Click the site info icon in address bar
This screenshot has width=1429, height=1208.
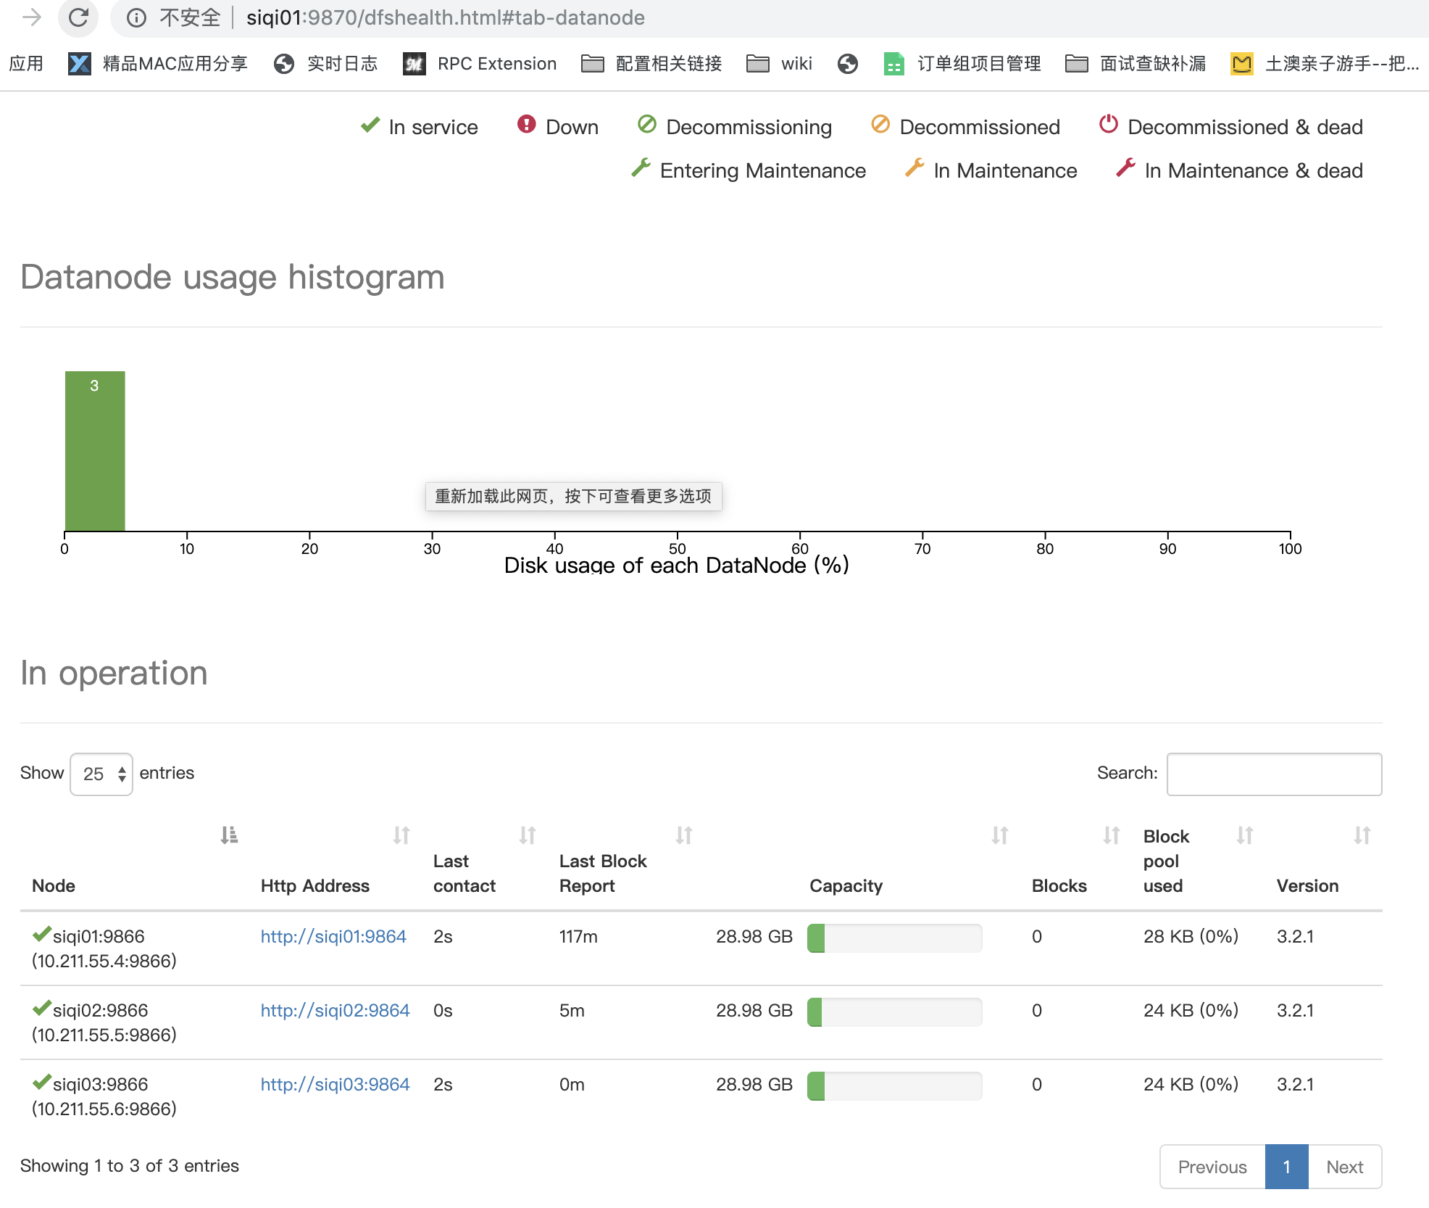pos(136,17)
